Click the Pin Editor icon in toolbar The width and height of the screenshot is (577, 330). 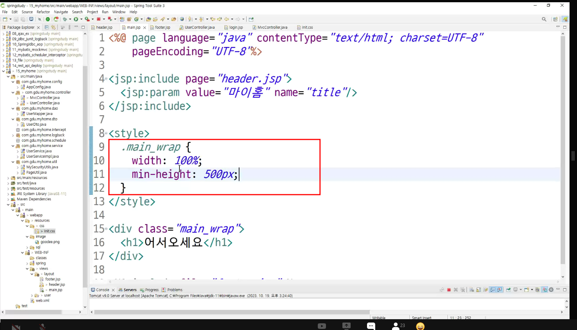click(x=251, y=19)
